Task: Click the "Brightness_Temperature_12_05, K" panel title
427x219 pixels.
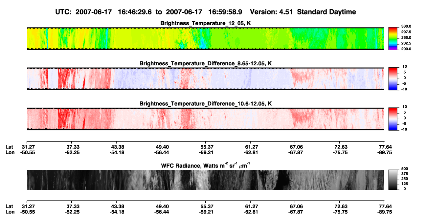Action: click(206, 23)
